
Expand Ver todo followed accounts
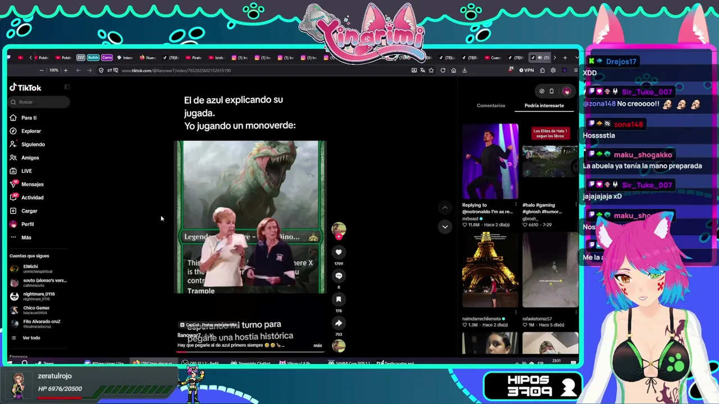coord(26,338)
